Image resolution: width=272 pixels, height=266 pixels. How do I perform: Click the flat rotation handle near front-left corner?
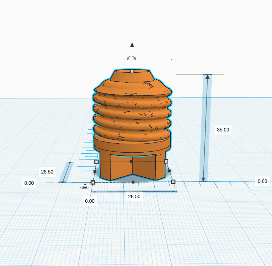85,187
